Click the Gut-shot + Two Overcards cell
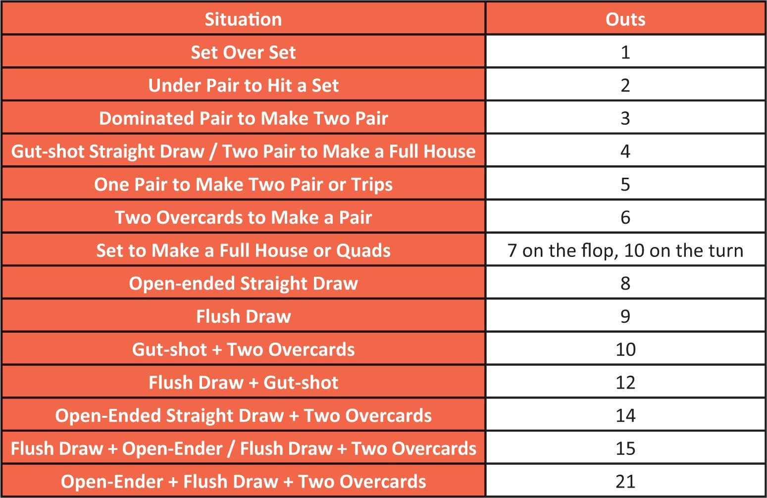 243,349
